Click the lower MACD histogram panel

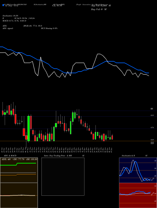19,195
